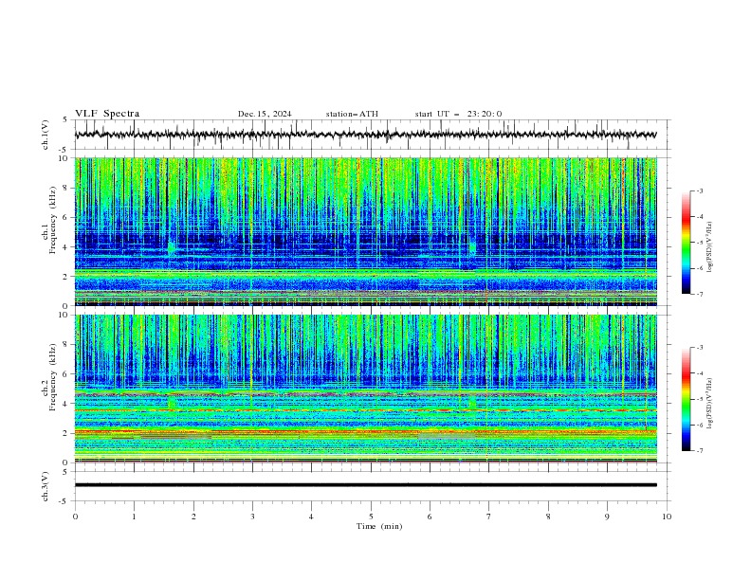Click the ch.2 colorbar log(PSD) label
Viewport: 751px width, 580px height.
710,403
